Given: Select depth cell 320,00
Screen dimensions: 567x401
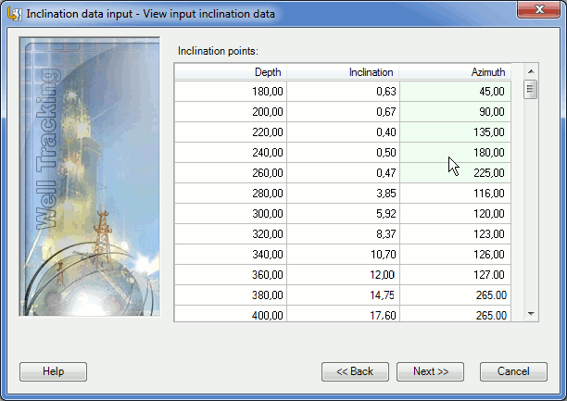Looking at the screenshot, I should tap(231, 234).
